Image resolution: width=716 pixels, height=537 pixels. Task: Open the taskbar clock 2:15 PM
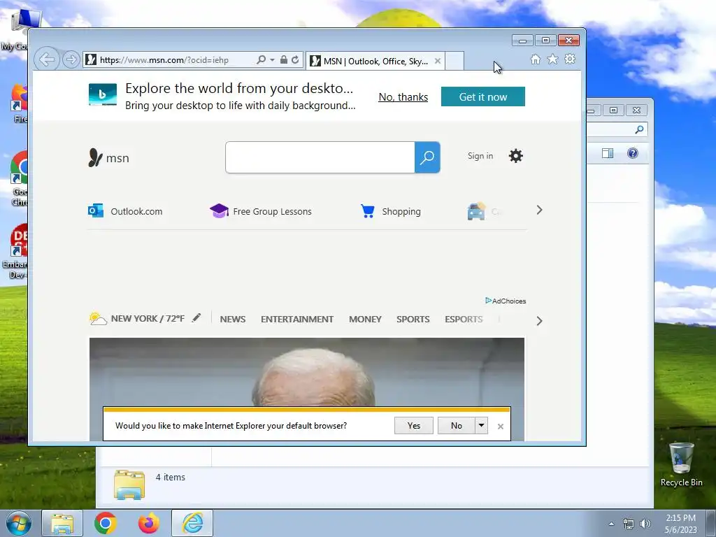coord(680,524)
